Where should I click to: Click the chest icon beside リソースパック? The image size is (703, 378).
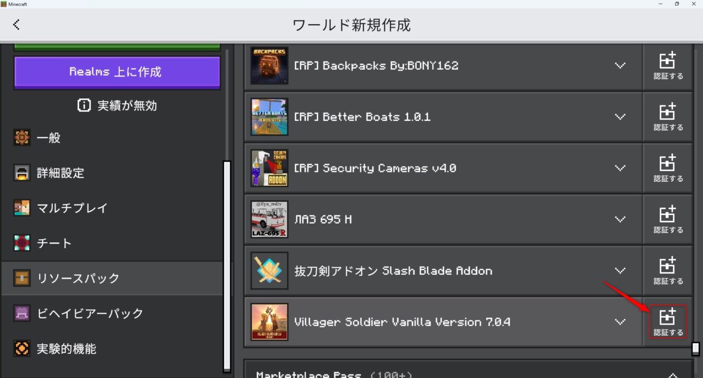point(22,279)
